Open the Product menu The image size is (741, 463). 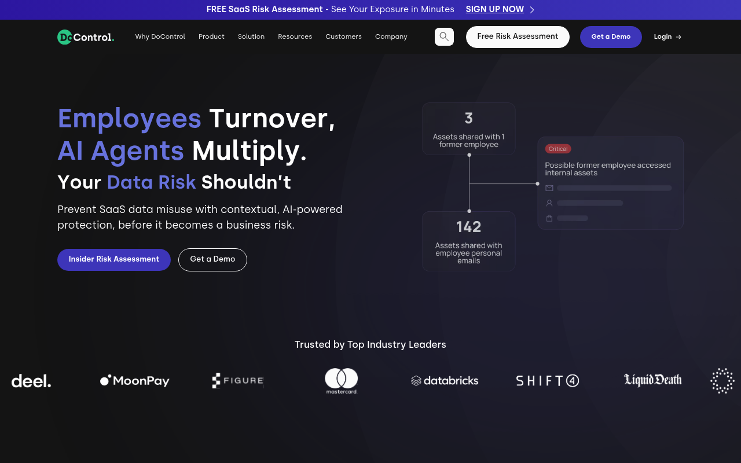click(x=211, y=36)
